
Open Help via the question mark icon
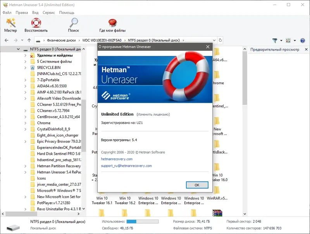click(x=302, y=40)
